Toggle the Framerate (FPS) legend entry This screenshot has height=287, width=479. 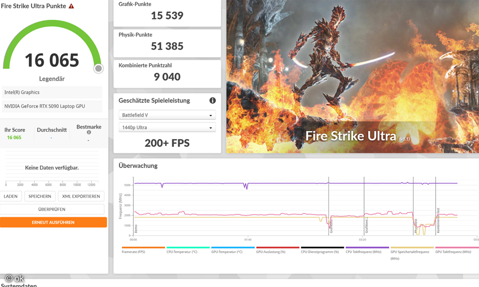point(143,250)
